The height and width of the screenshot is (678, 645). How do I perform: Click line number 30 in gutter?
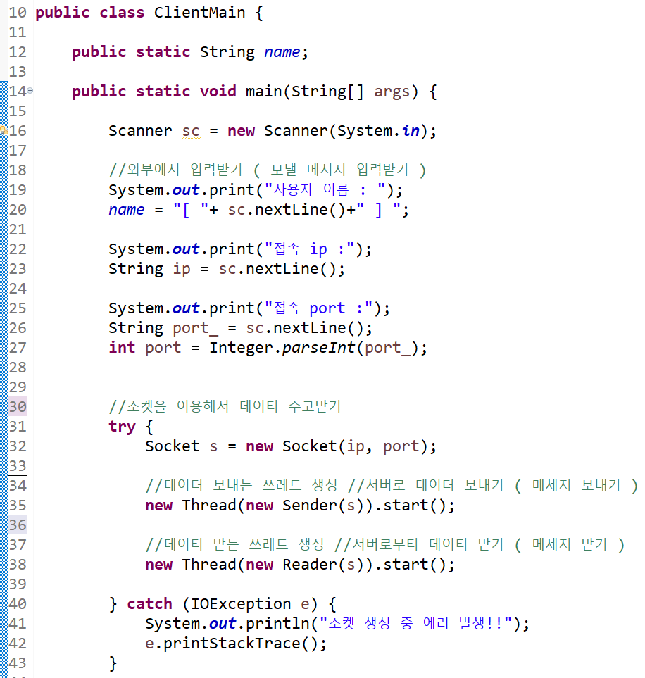[18, 406]
